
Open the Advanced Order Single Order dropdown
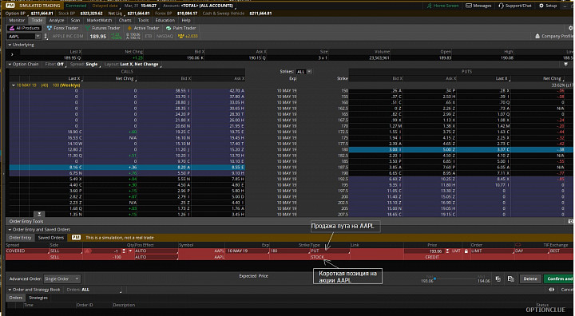[x=61, y=279]
